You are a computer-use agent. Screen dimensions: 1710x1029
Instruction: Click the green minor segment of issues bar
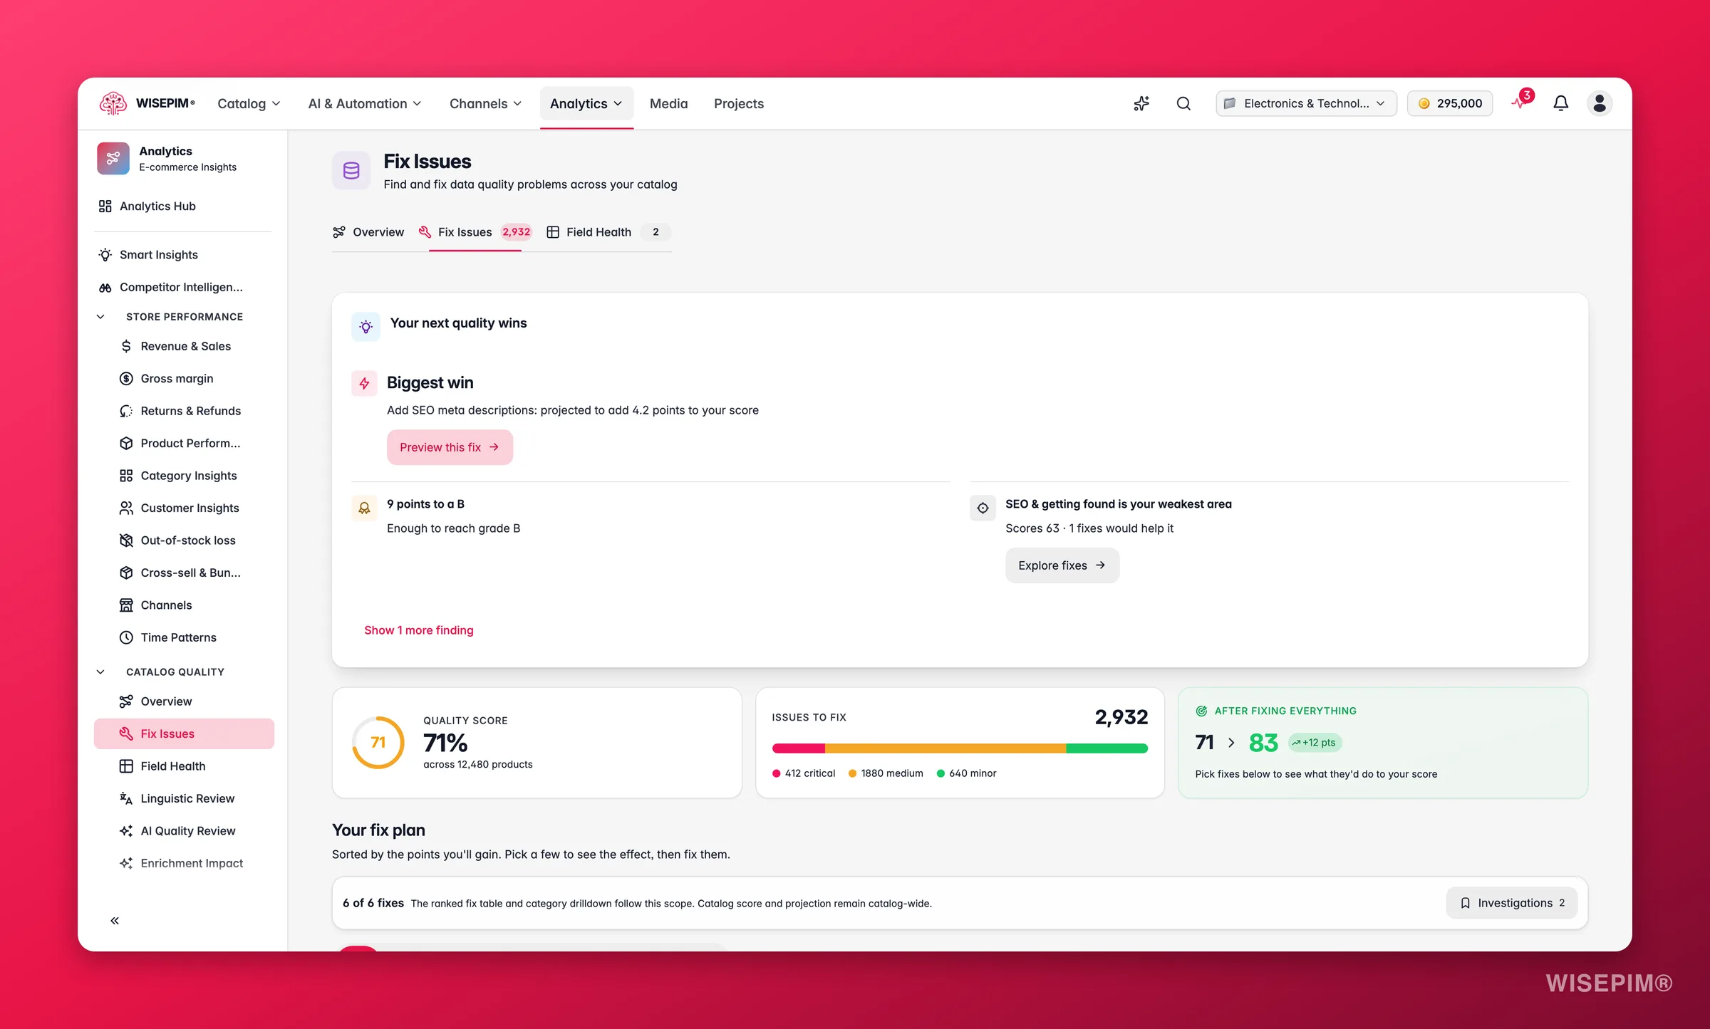(x=1107, y=748)
